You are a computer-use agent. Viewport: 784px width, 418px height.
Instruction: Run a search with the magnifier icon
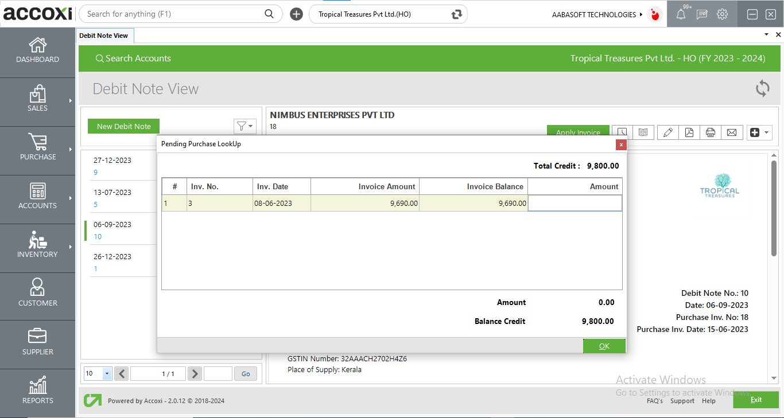click(x=269, y=13)
